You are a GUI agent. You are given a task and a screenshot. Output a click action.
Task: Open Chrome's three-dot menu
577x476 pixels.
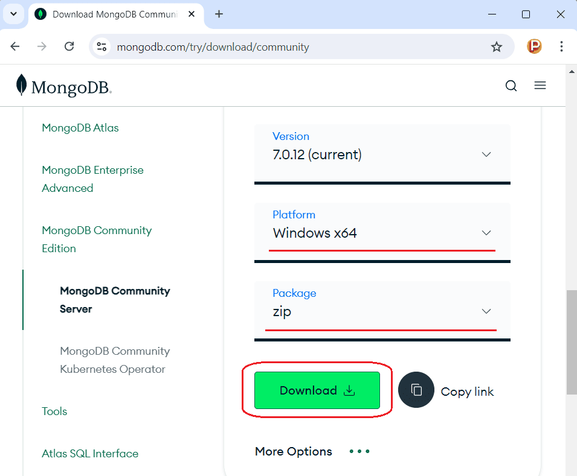tap(561, 46)
